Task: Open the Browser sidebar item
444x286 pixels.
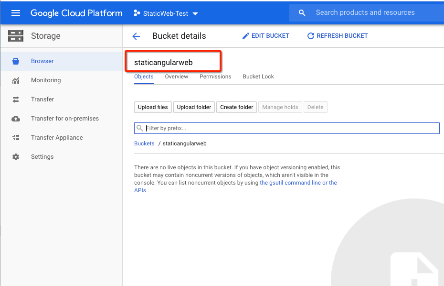Action: pyautogui.click(x=62, y=61)
